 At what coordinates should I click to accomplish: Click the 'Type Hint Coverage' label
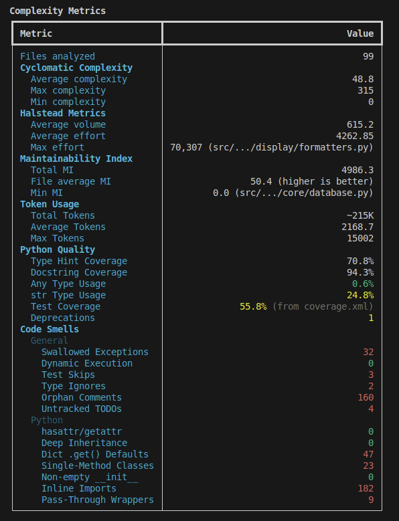click(79, 261)
